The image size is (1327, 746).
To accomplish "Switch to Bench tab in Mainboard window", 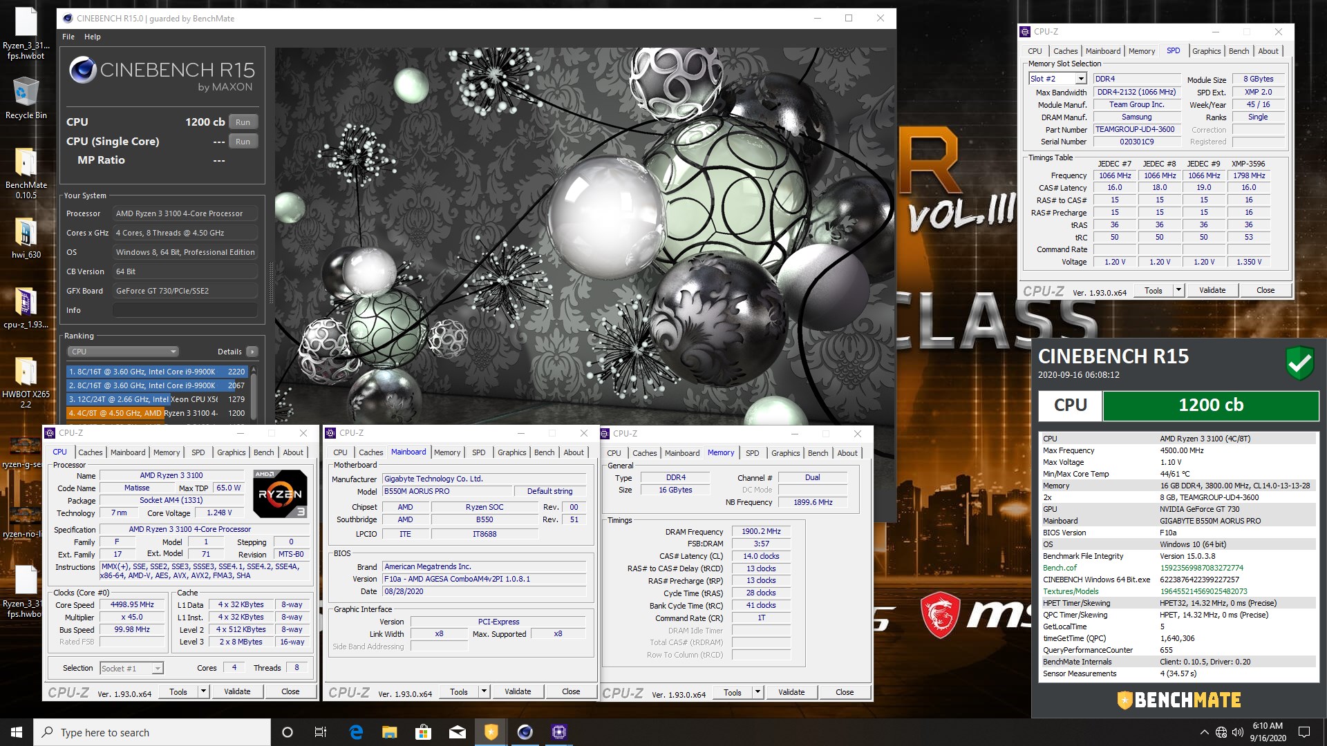I will coord(544,452).
